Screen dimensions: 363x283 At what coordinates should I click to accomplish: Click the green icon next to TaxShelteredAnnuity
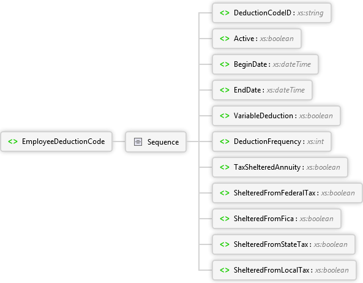click(225, 167)
